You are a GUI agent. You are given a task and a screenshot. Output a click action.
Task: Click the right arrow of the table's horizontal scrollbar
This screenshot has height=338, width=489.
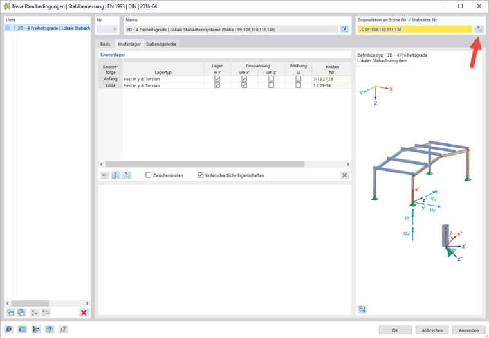point(348,164)
